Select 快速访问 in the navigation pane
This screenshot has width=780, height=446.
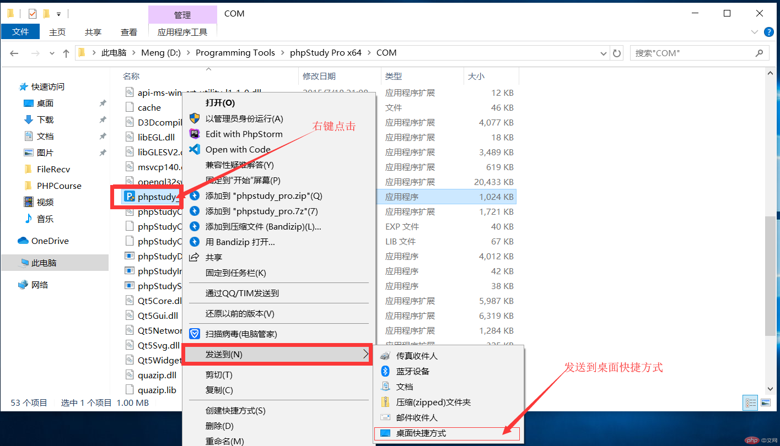(x=47, y=86)
